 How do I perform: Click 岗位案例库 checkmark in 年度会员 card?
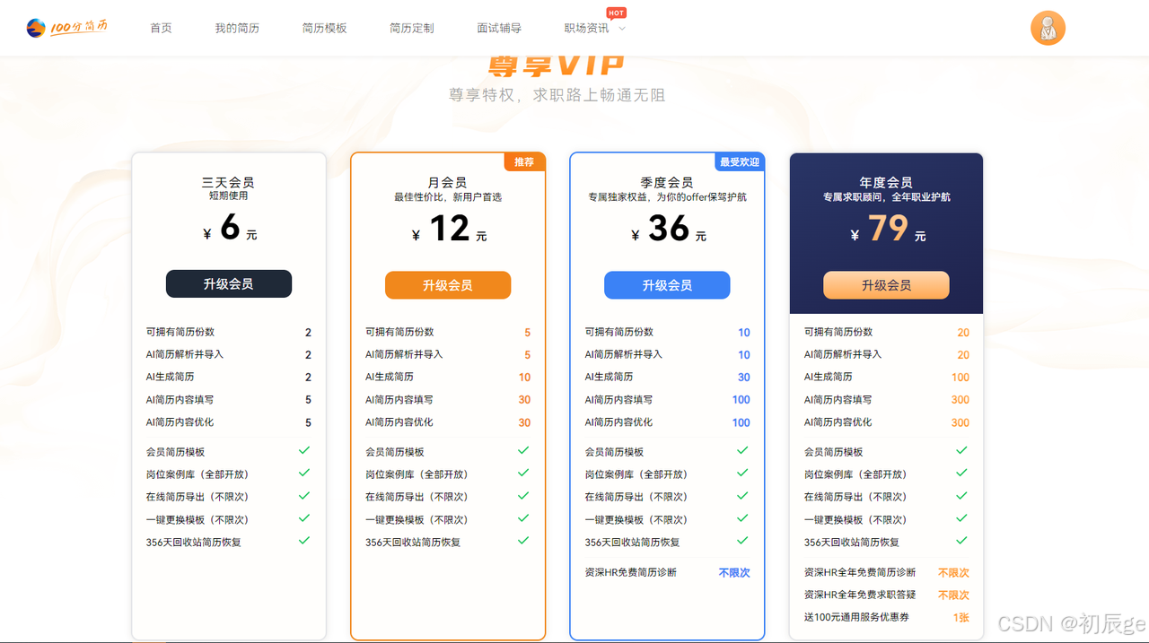(x=961, y=473)
